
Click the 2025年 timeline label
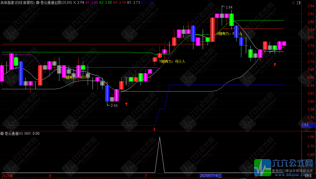(7, 176)
